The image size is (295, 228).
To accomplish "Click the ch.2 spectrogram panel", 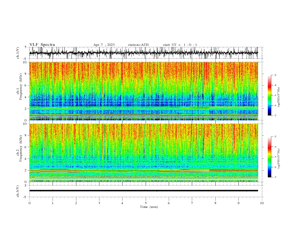I will (143, 153).
